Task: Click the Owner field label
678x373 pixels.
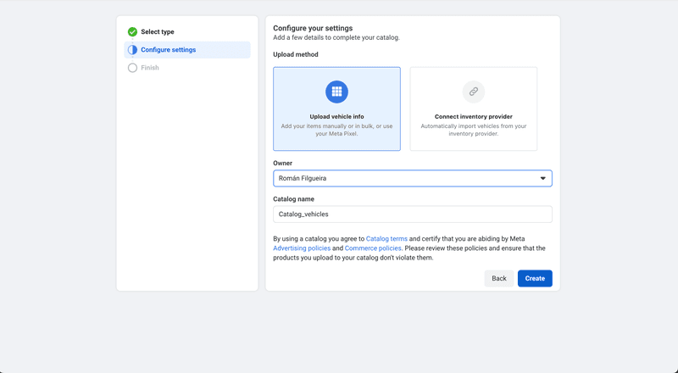Action: click(x=283, y=163)
